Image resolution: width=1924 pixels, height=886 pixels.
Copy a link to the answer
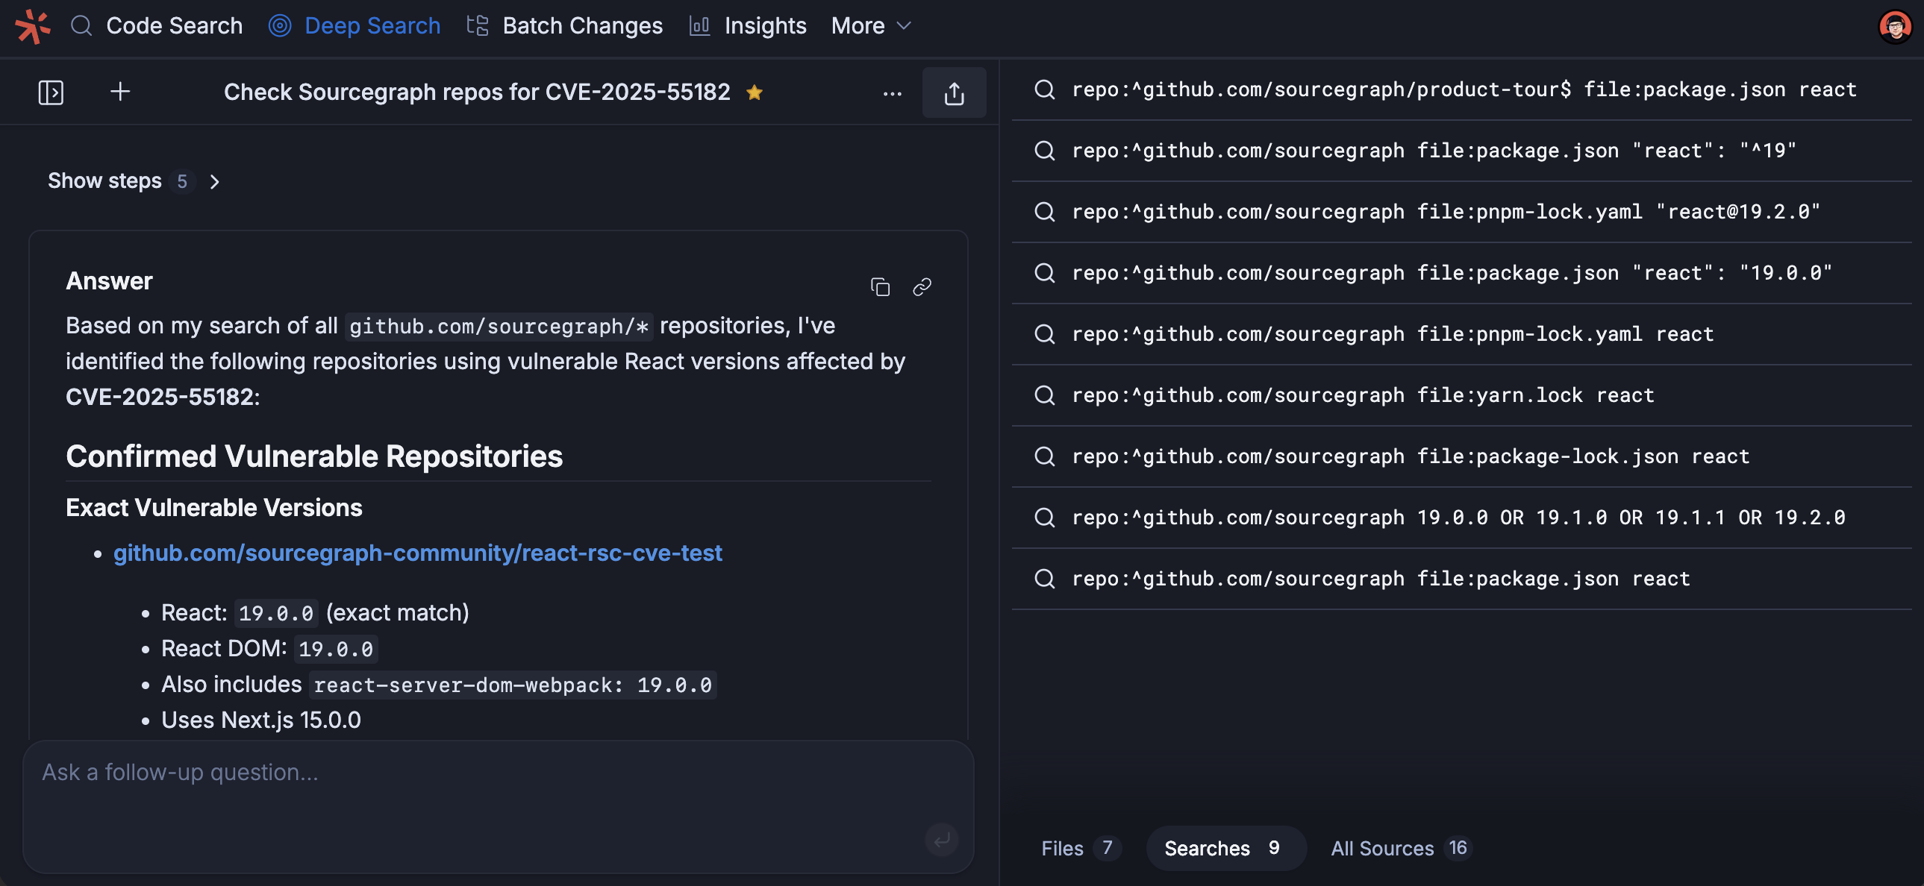(922, 286)
